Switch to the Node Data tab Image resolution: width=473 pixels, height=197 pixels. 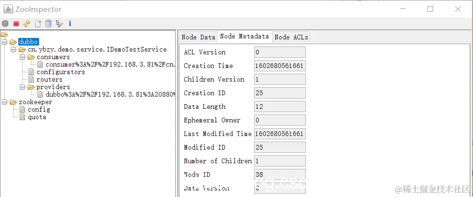(x=198, y=37)
